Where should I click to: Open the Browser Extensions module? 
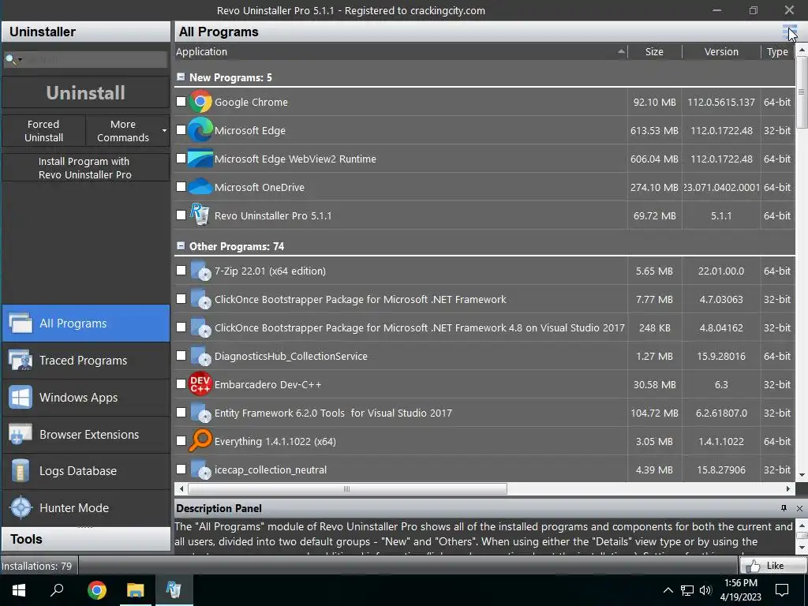tap(86, 435)
